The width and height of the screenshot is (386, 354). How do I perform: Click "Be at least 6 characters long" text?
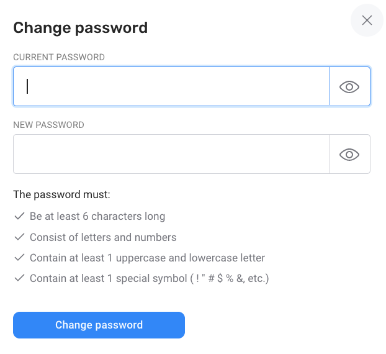pyautogui.click(x=97, y=216)
